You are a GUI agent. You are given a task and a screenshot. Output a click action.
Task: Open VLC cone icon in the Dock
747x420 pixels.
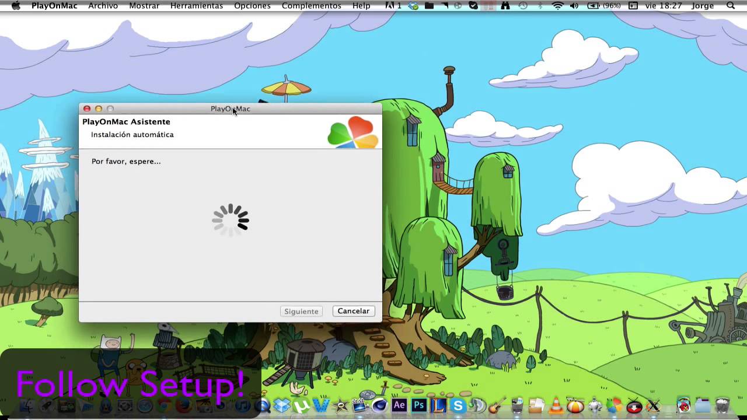(x=556, y=406)
